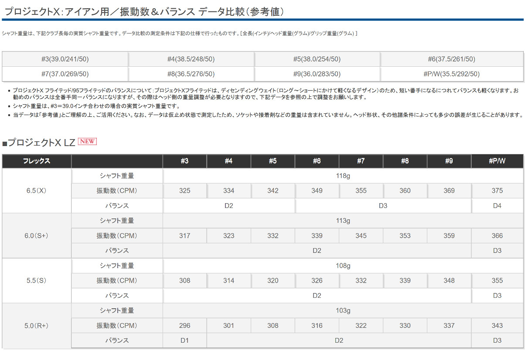Click CPM value 345
The width and height of the screenshot is (525, 351).
[x=361, y=235]
